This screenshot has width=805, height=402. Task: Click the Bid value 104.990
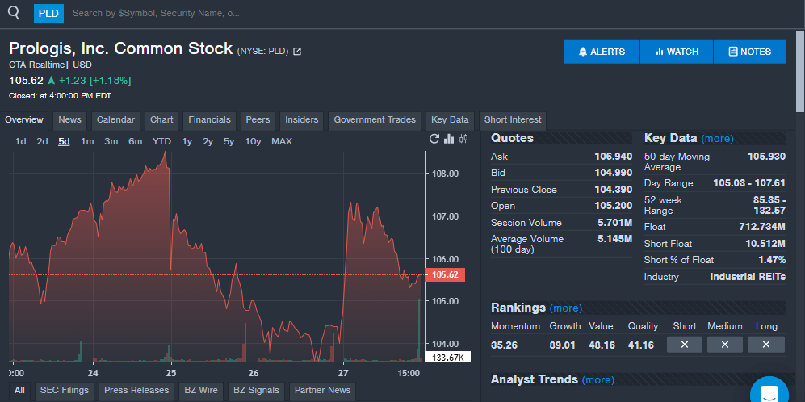click(613, 173)
